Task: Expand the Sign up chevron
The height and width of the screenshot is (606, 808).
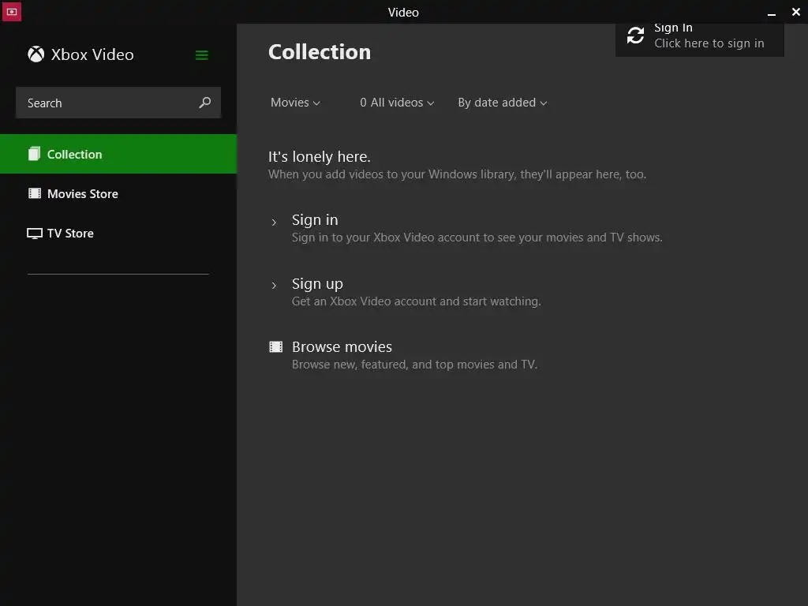Action: (274, 285)
